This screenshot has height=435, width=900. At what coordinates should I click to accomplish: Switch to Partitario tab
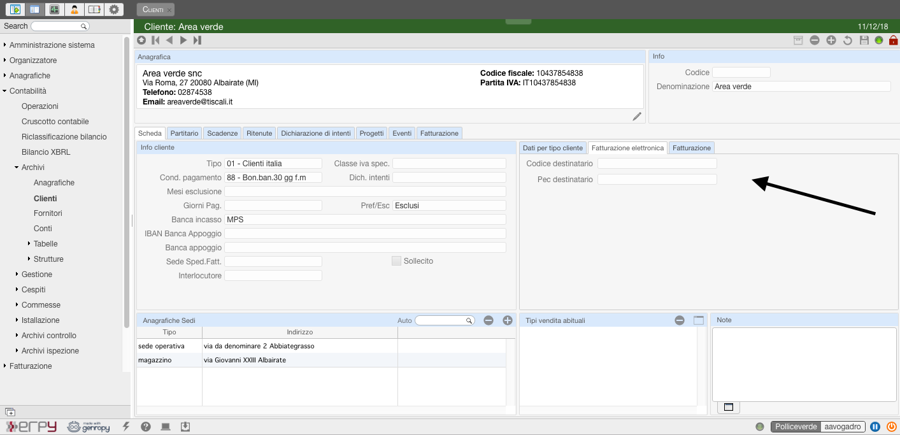(x=185, y=133)
